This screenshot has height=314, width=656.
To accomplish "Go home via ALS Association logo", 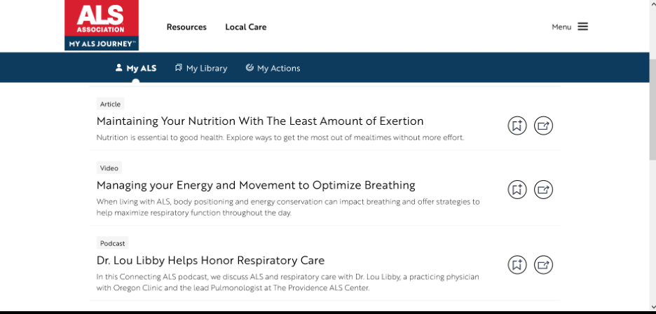I will click(102, 25).
